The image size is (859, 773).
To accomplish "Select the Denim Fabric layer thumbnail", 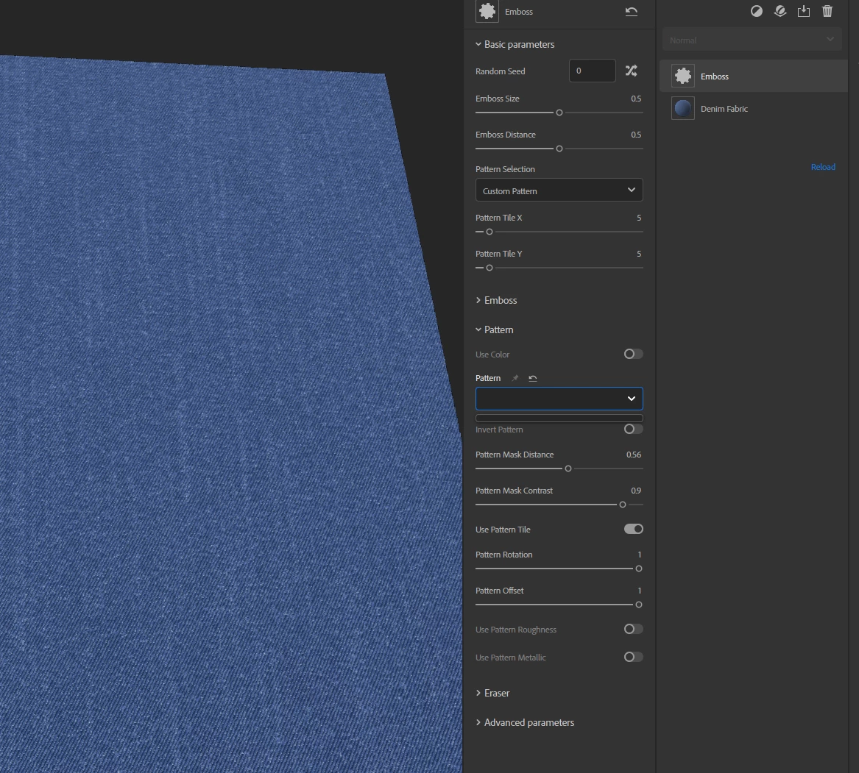I will click(682, 108).
